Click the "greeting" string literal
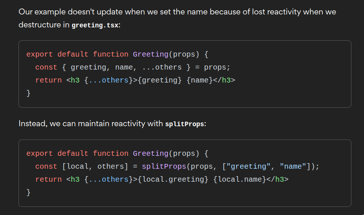 [x=248, y=167]
